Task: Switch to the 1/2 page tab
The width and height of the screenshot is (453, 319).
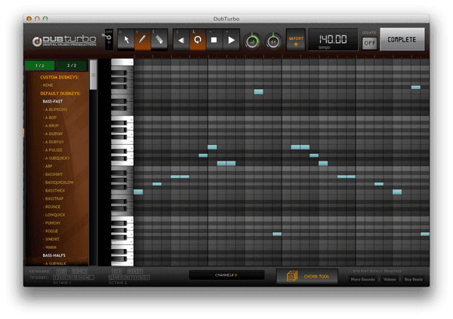Action: point(40,66)
